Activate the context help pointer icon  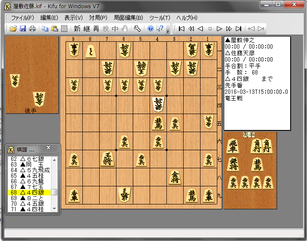click(x=160, y=29)
